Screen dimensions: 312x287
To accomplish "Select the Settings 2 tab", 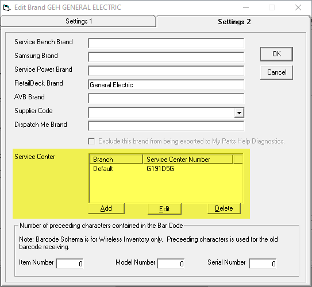I will [234, 21].
